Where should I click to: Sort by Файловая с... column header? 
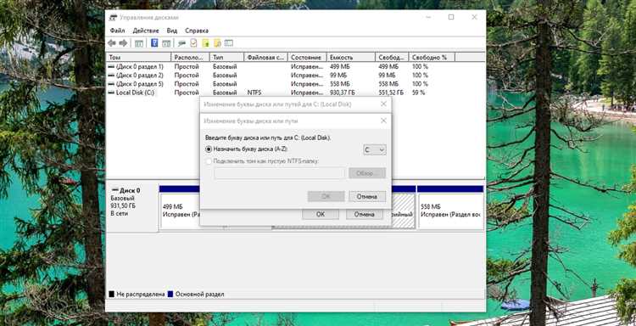coord(265,58)
